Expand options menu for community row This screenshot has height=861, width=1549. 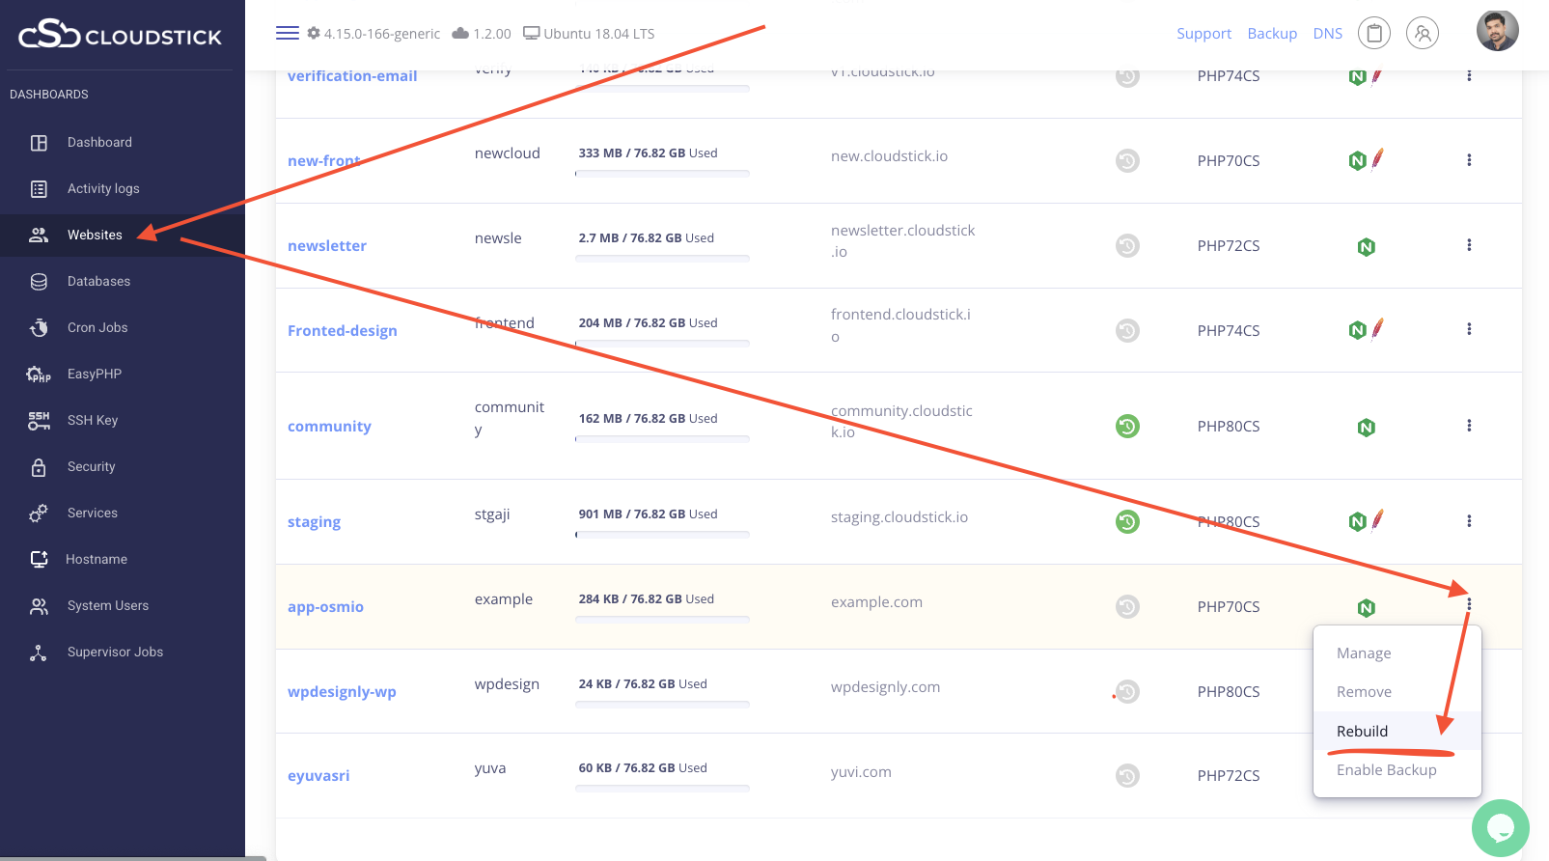tap(1469, 426)
